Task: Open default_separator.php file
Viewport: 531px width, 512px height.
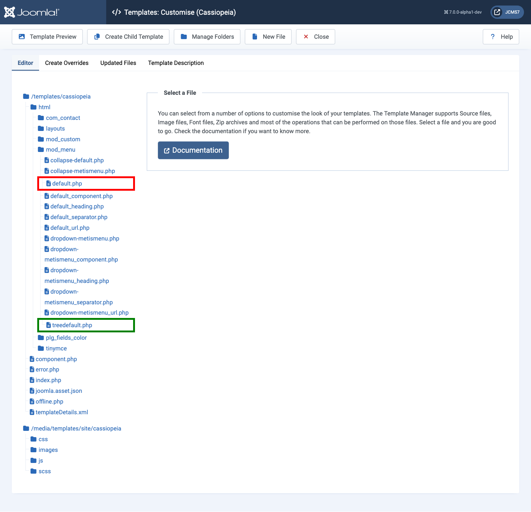Action: coord(76,217)
